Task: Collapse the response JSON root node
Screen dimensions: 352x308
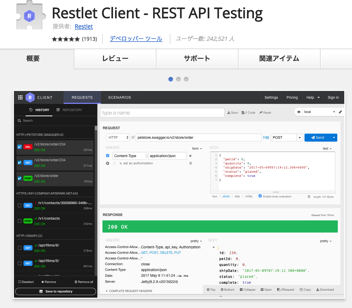Action: point(214,248)
